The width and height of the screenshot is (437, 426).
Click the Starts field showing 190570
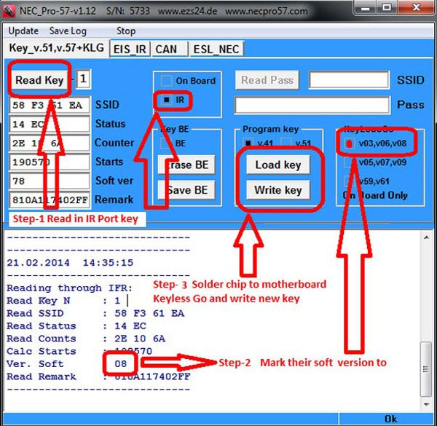[50, 162]
